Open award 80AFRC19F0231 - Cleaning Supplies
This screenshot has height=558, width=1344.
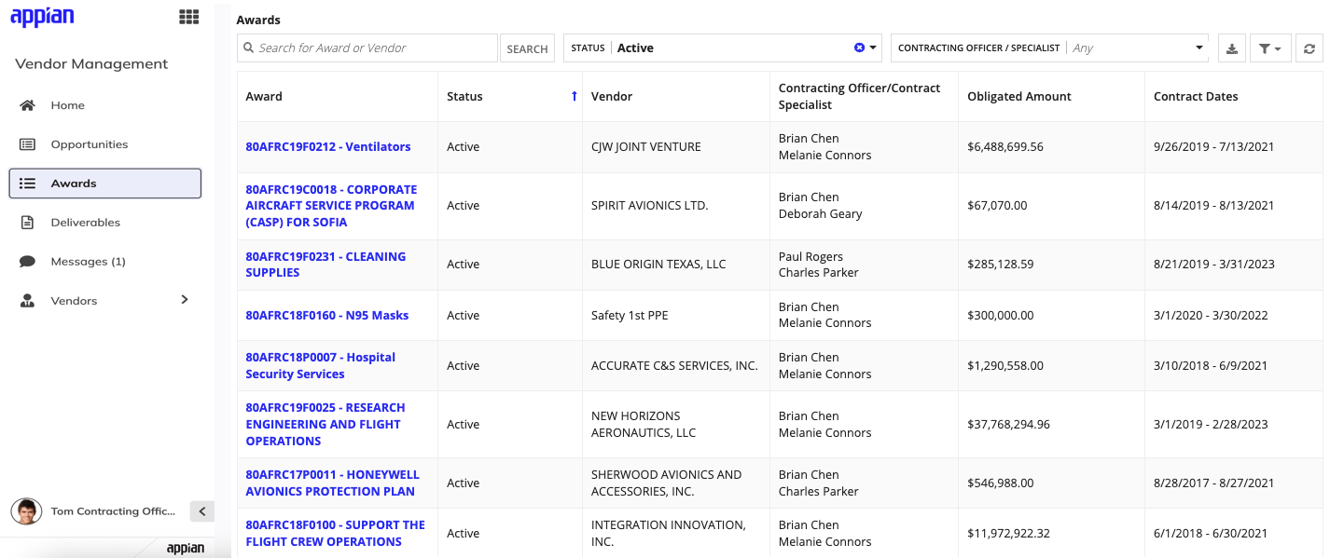tap(326, 265)
